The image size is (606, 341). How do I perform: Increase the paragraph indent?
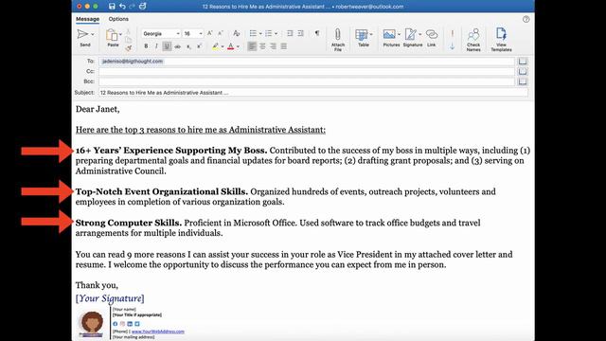[x=300, y=34]
